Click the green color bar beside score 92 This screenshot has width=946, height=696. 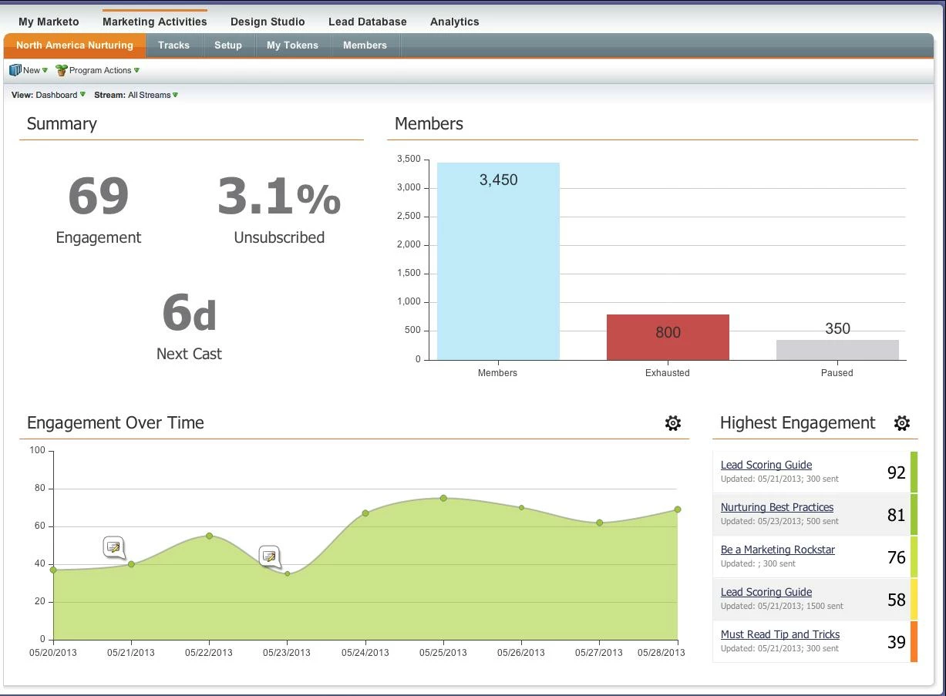coord(914,472)
